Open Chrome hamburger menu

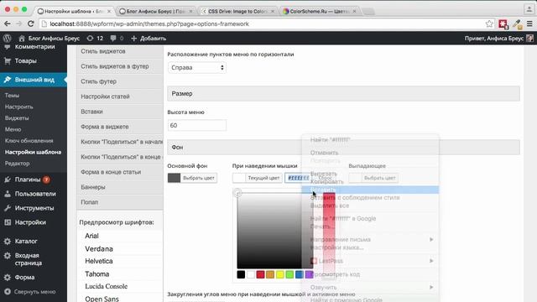[529, 24]
